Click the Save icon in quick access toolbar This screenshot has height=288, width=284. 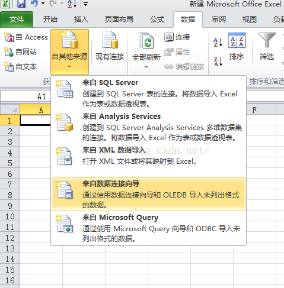[x=21, y=4]
